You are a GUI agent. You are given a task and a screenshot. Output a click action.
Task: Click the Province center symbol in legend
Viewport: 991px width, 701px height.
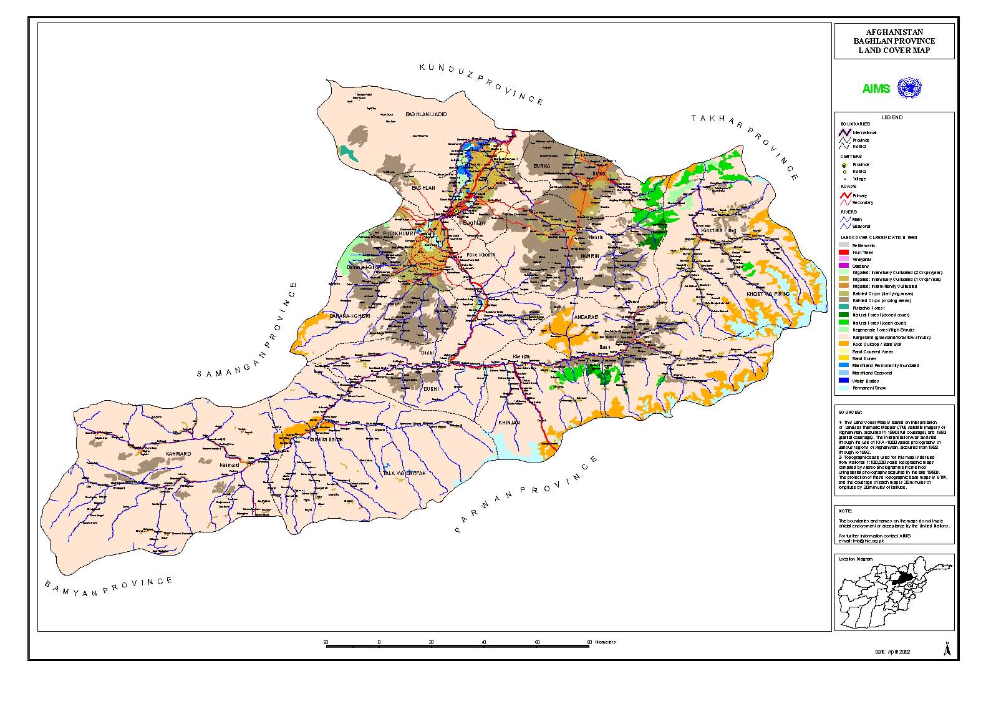click(845, 165)
